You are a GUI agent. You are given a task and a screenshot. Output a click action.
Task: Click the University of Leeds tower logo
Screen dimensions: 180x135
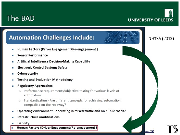pyautogui.click(x=169, y=13)
